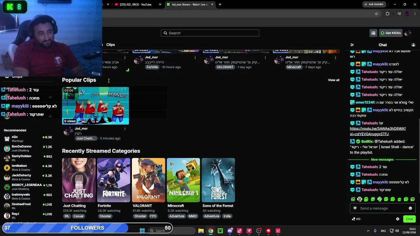Open BIGBOY_LEGENDAA recommended channel
The image size is (420, 236).
(x=28, y=187)
